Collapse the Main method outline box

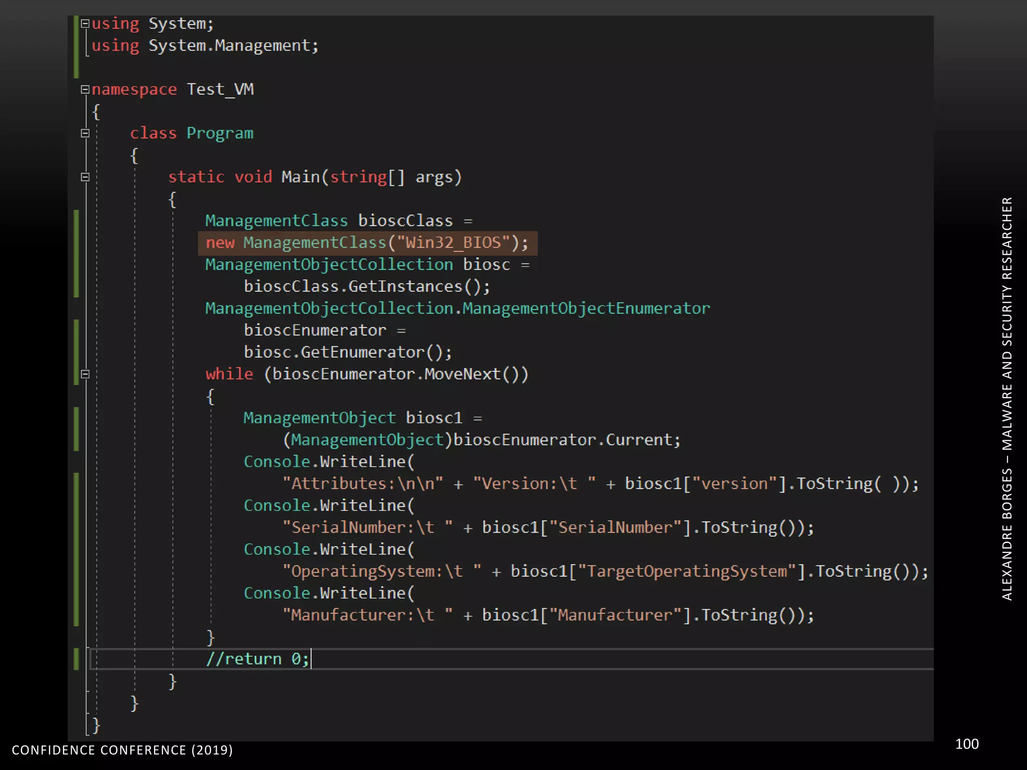click(85, 177)
